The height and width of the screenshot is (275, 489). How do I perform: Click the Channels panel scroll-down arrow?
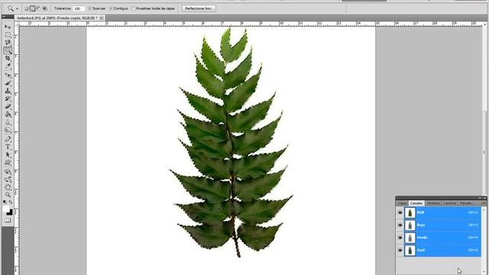click(x=484, y=272)
